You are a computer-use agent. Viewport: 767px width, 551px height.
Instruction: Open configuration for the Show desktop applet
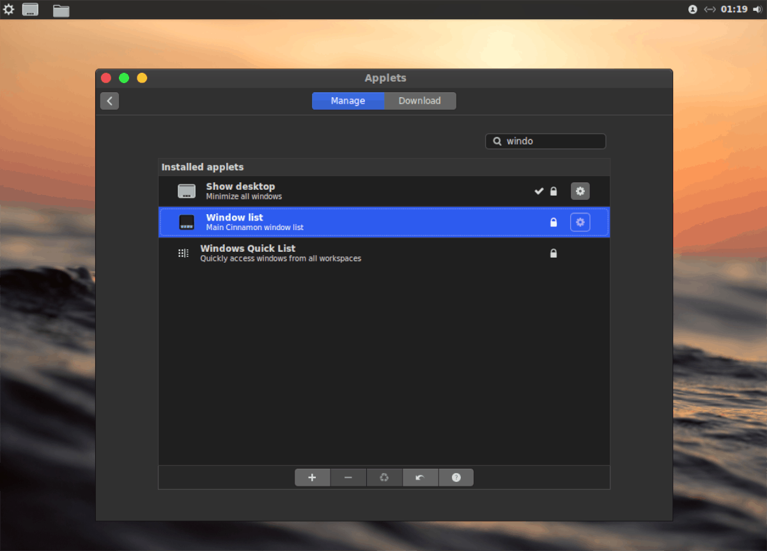click(x=580, y=190)
